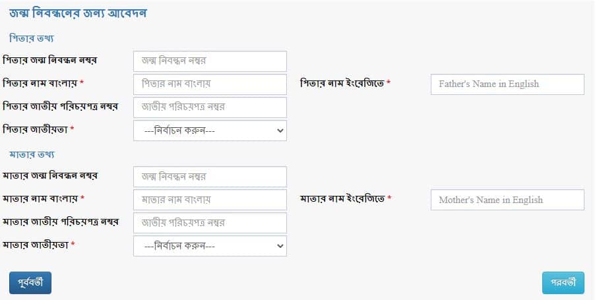Focus the 'পিতার নাম বাংলায়' text input

[210, 84]
